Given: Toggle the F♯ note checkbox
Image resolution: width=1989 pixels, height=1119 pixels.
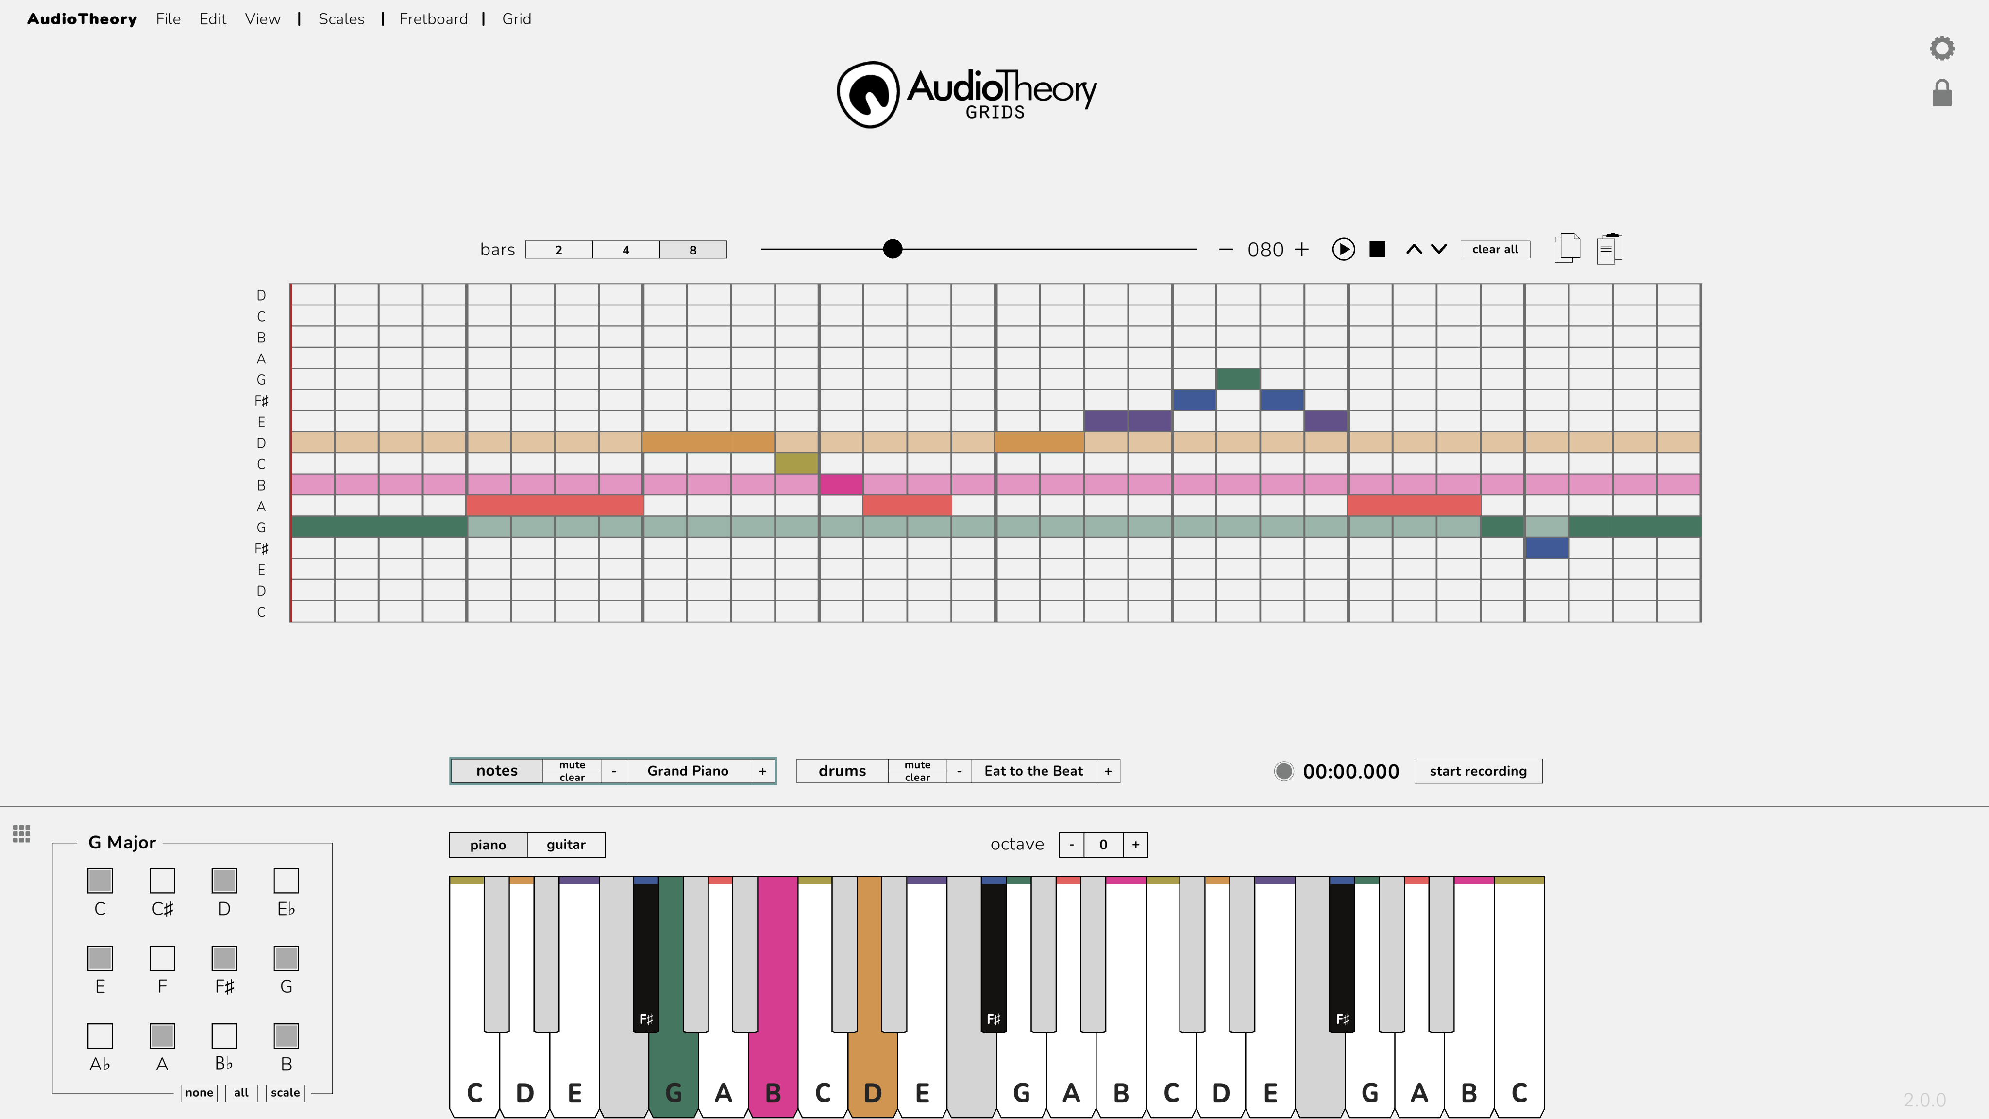Looking at the screenshot, I should pos(224,958).
